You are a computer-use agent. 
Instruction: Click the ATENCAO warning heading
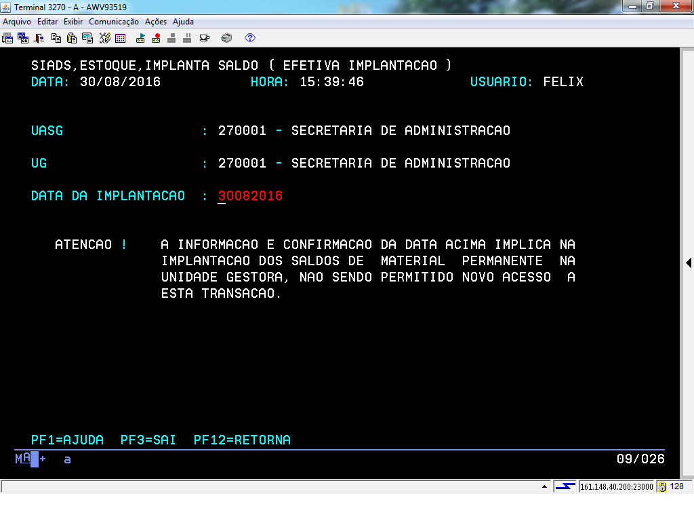tap(83, 244)
